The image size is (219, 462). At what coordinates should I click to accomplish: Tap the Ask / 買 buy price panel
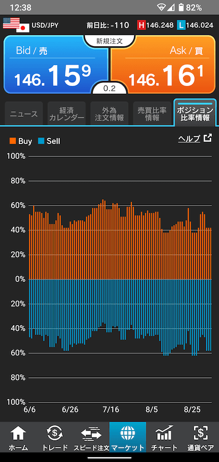tap(163, 65)
